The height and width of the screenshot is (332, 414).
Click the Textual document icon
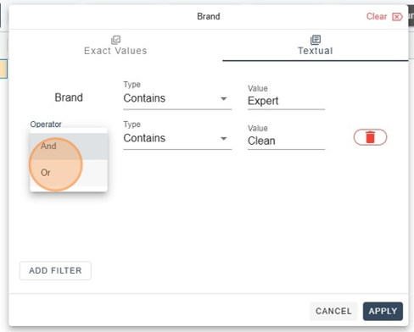[x=316, y=40]
